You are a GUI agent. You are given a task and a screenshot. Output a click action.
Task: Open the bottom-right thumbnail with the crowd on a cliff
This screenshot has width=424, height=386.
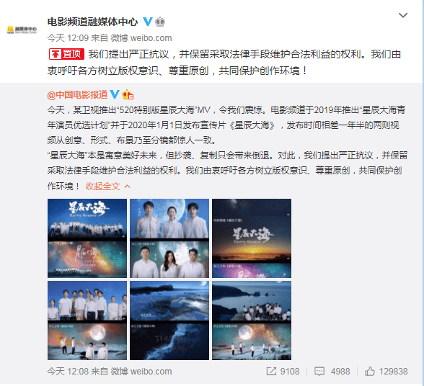coord(252,320)
